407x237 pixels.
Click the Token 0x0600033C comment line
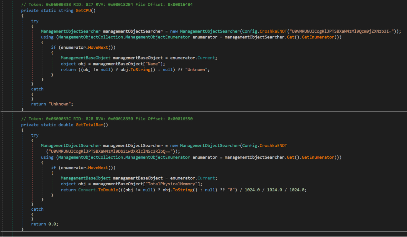107,119
